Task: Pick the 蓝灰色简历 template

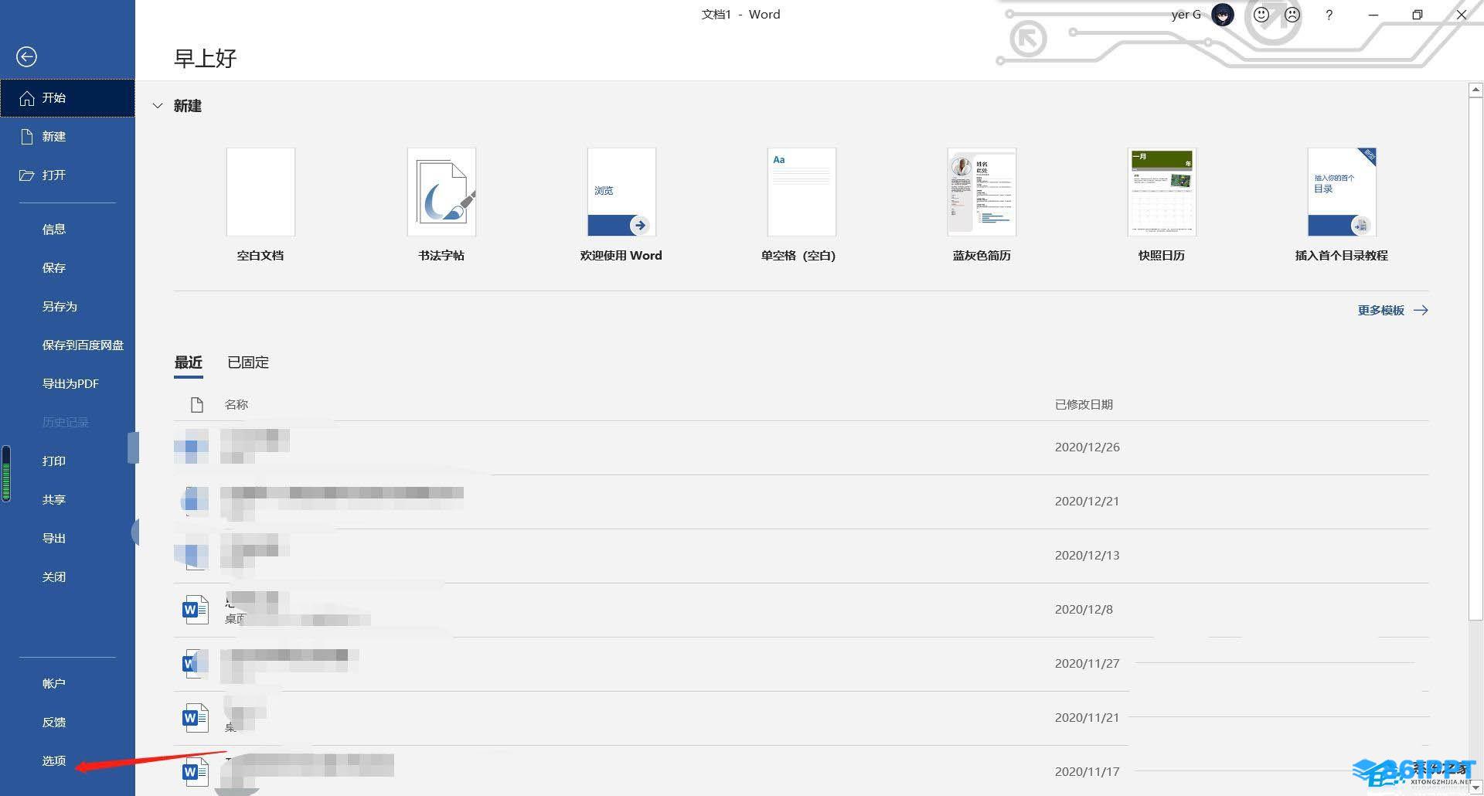Action: point(982,205)
